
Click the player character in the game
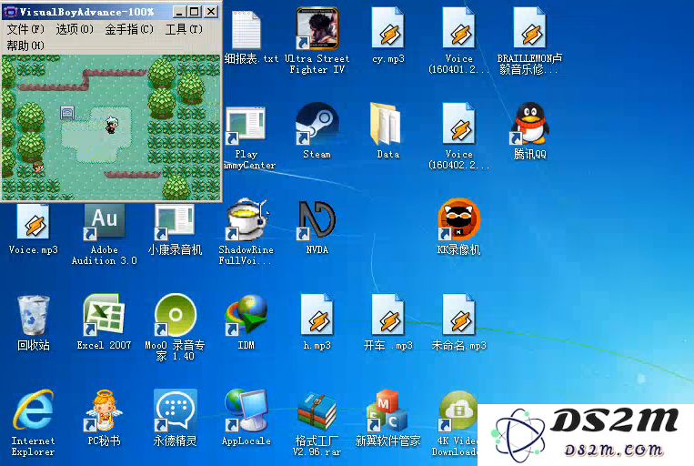coord(111,125)
